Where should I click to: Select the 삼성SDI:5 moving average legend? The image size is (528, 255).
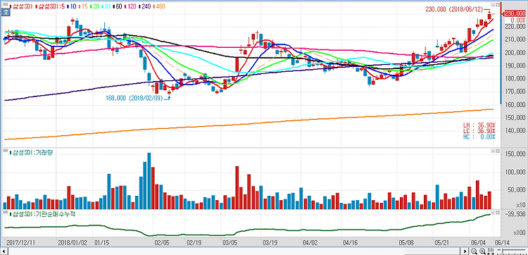click(x=51, y=6)
